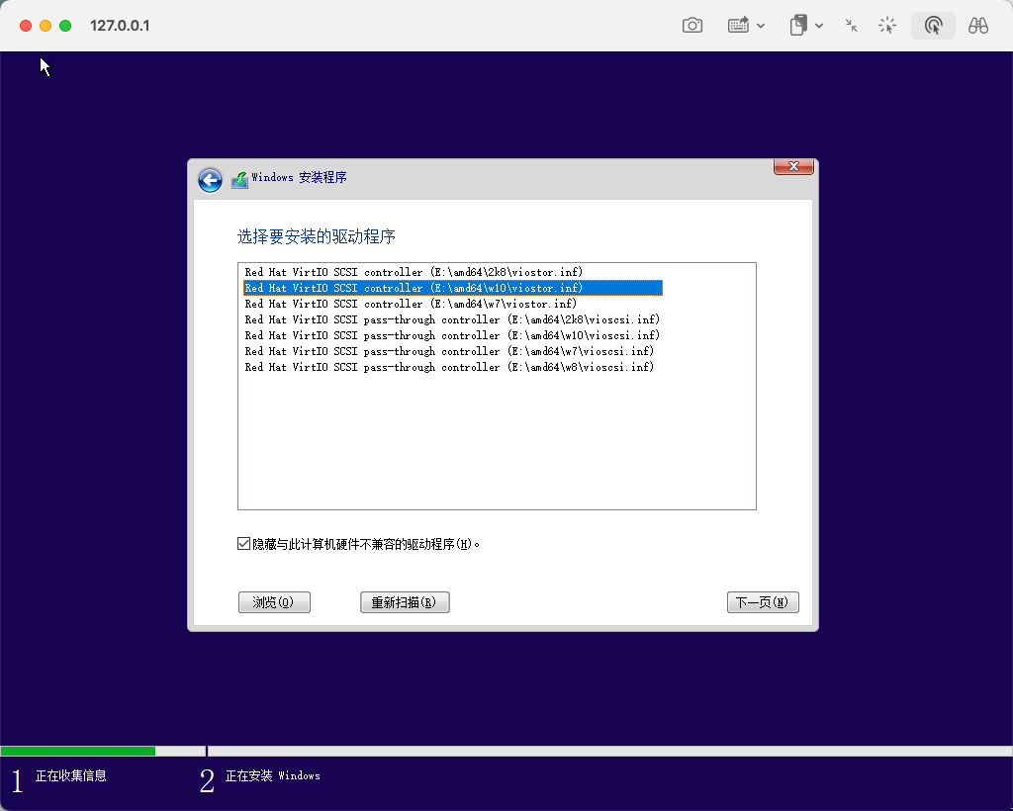
Task: Open the keyboard shortcuts dropdown arrow
Action: tap(761, 27)
